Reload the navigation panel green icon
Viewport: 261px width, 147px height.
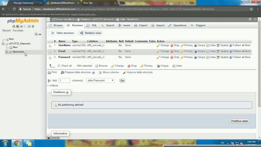click(x=33, y=26)
